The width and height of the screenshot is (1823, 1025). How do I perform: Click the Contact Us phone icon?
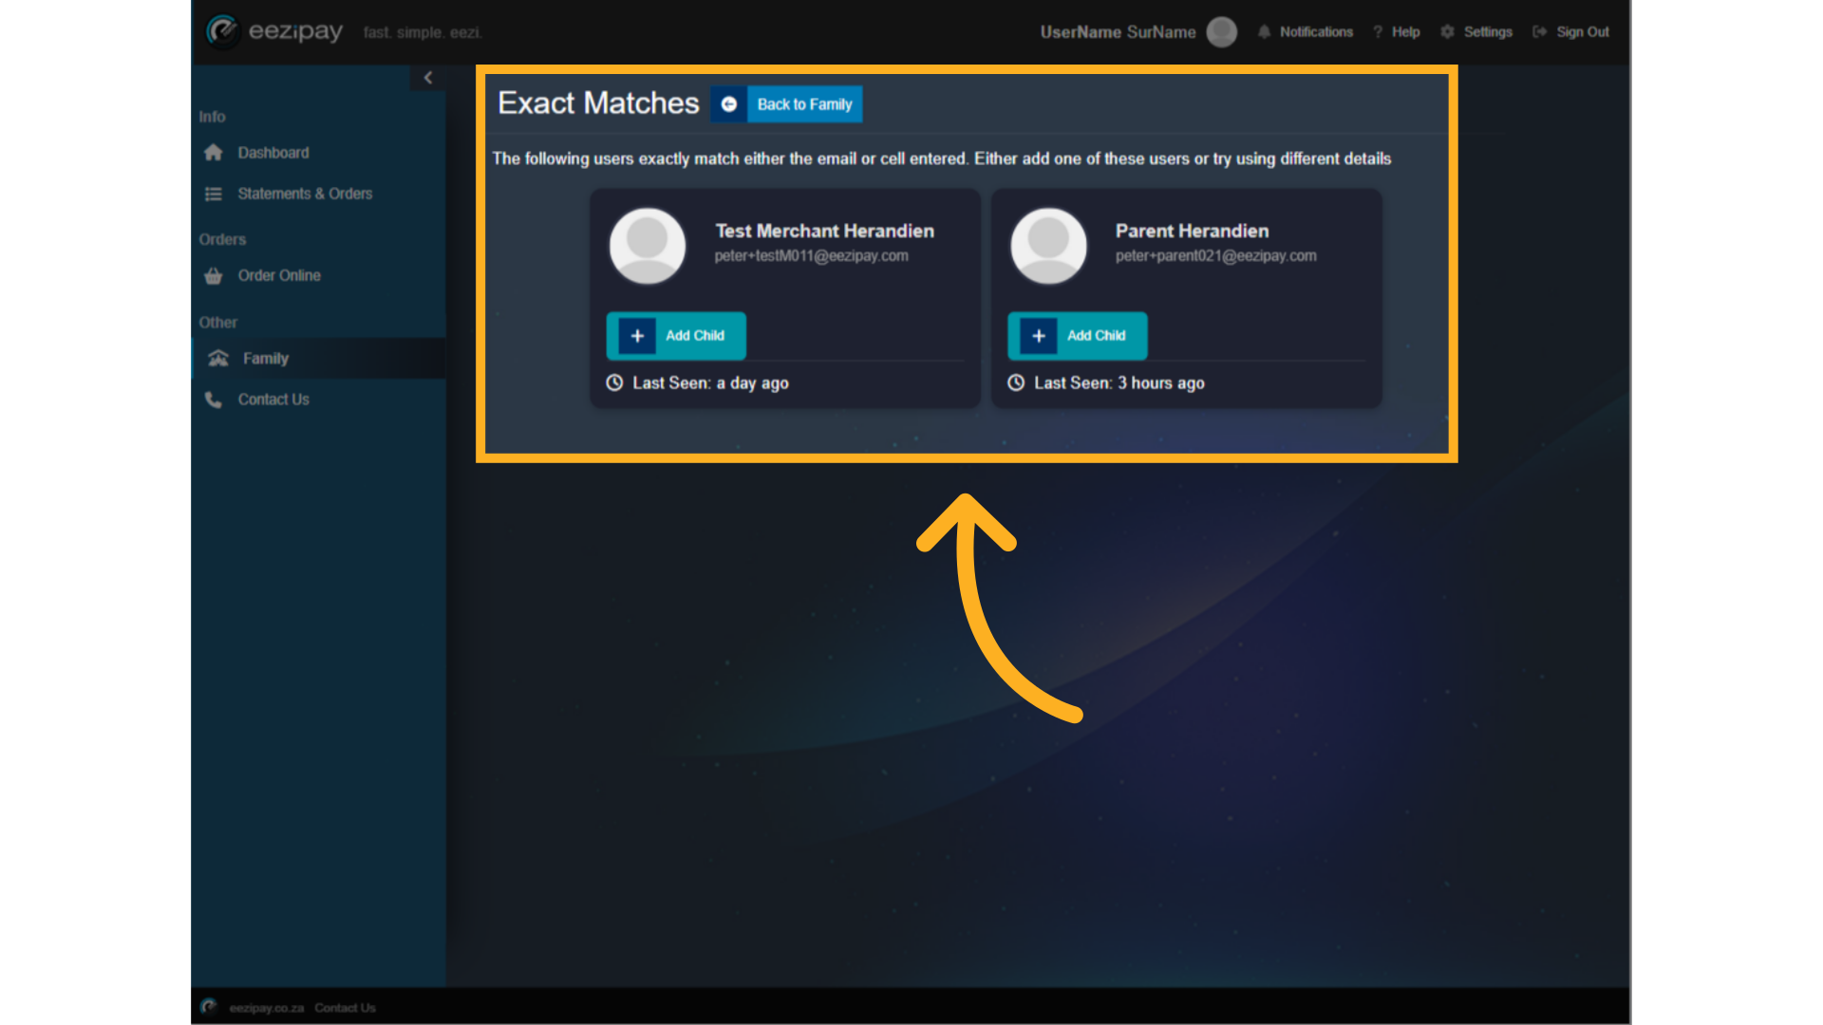click(x=214, y=400)
